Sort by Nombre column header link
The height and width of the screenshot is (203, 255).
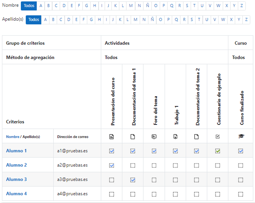pyautogui.click(x=13, y=137)
